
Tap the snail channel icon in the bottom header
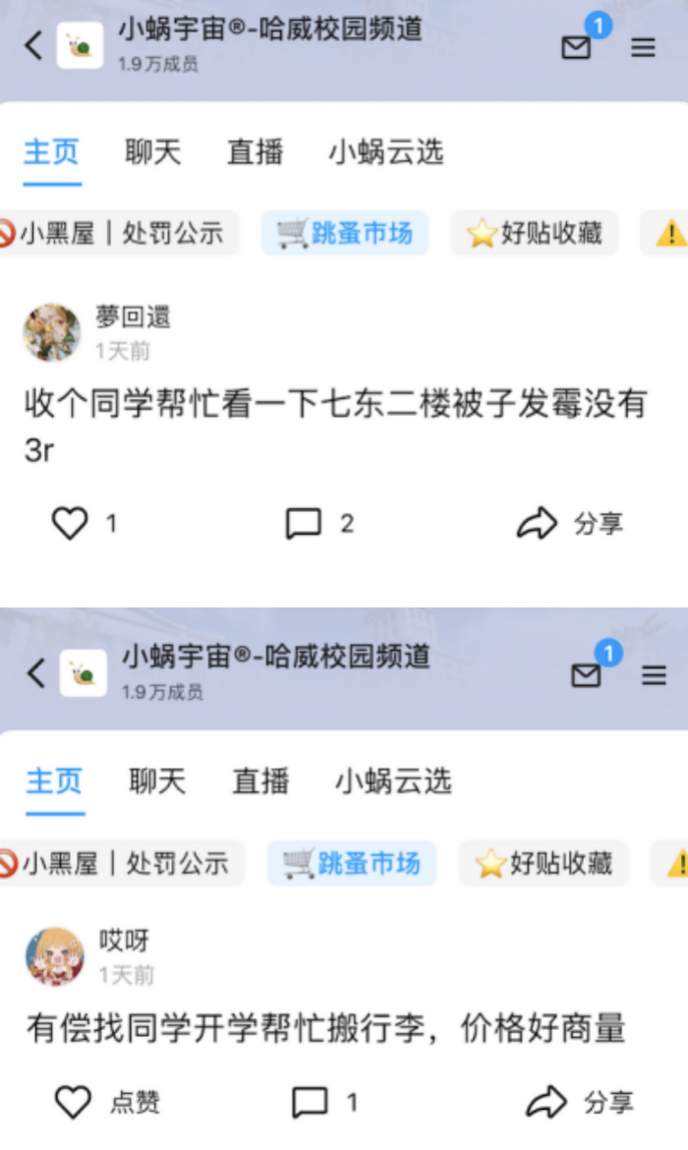[83, 673]
